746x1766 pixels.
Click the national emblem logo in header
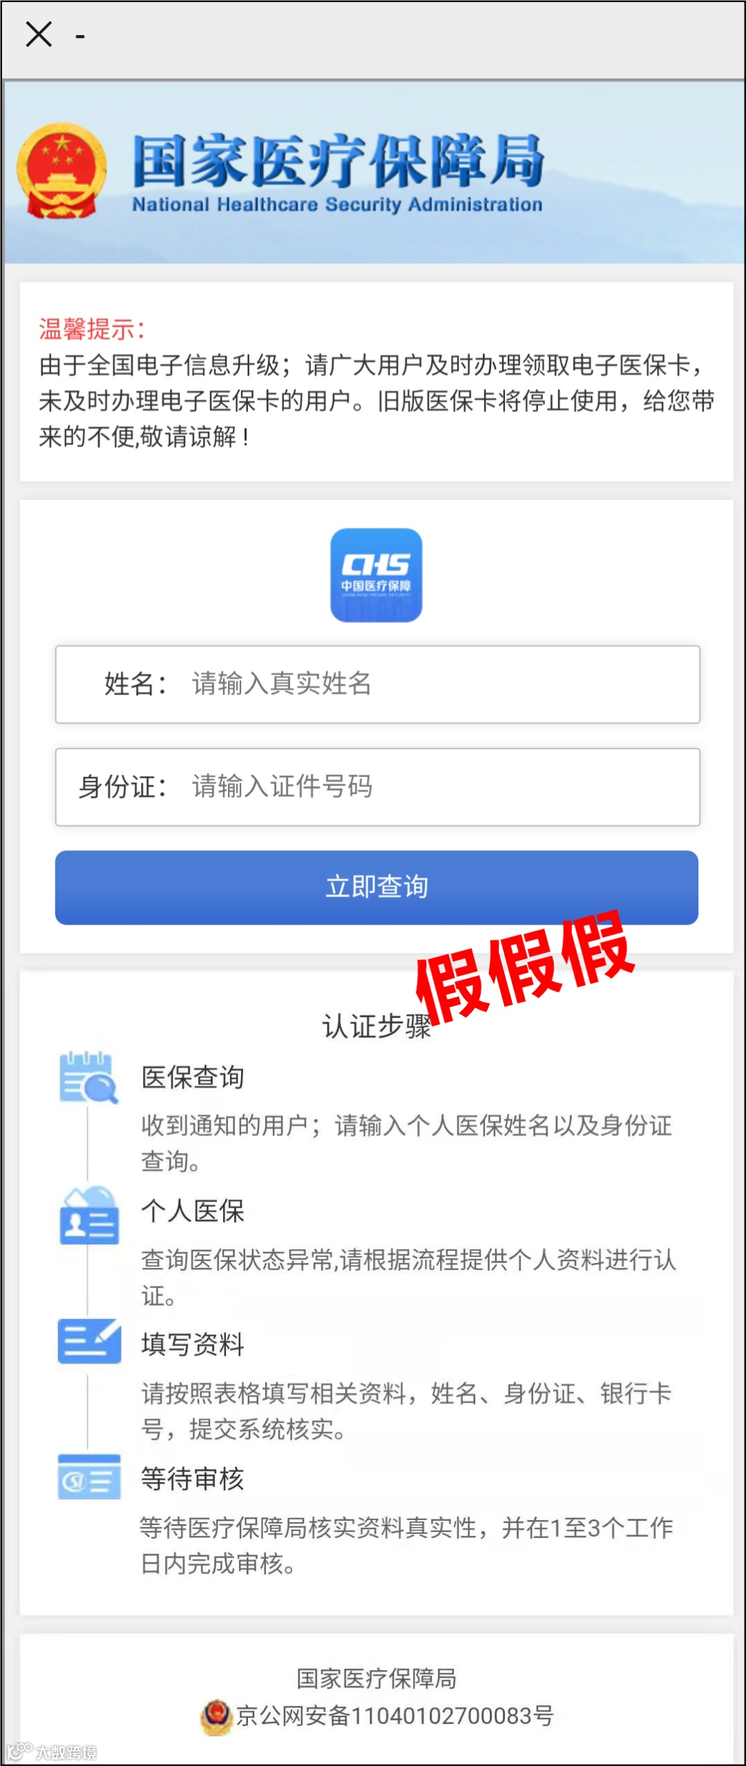coord(62,171)
